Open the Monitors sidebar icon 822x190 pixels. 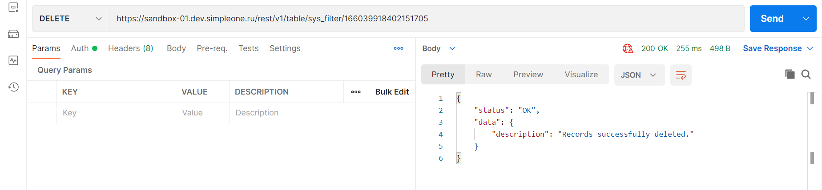pyautogui.click(x=13, y=60)
